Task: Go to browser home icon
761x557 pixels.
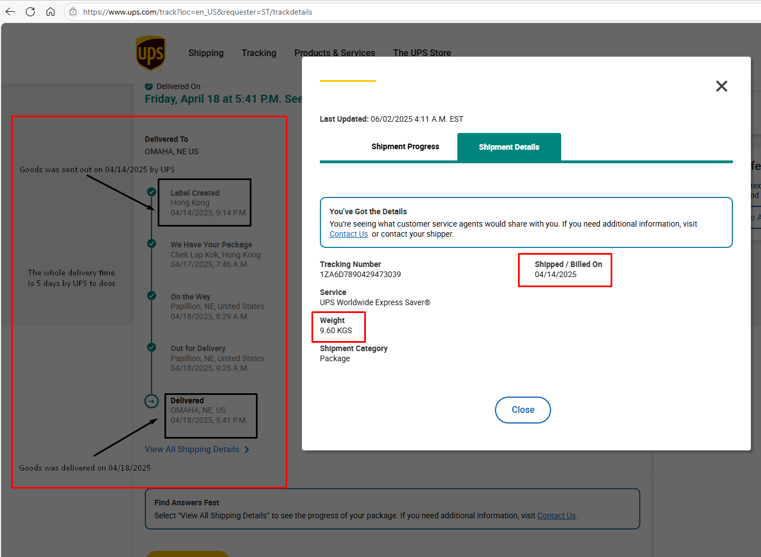Action: click(51, 12)
